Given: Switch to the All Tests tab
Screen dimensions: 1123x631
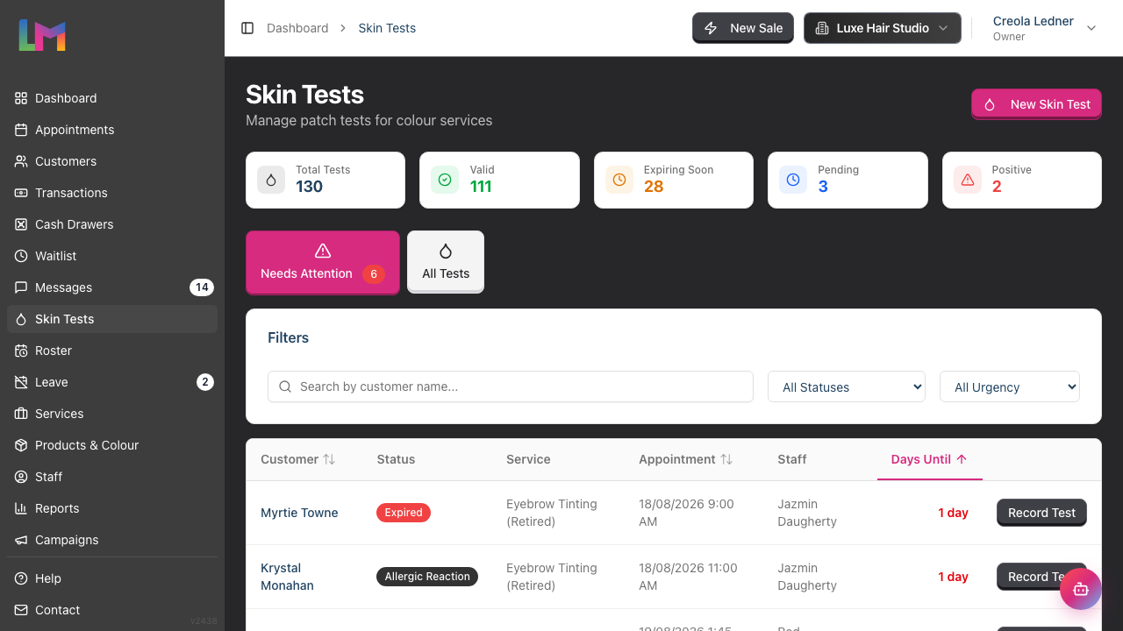Looking at the screenshot, I should coord(446,262).
